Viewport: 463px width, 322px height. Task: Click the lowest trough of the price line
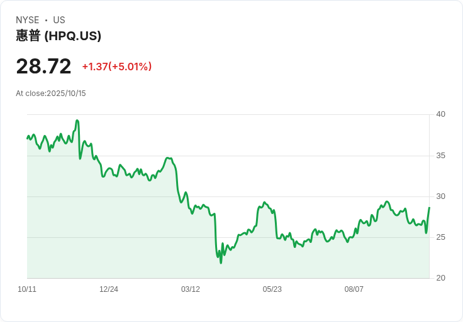221,262
